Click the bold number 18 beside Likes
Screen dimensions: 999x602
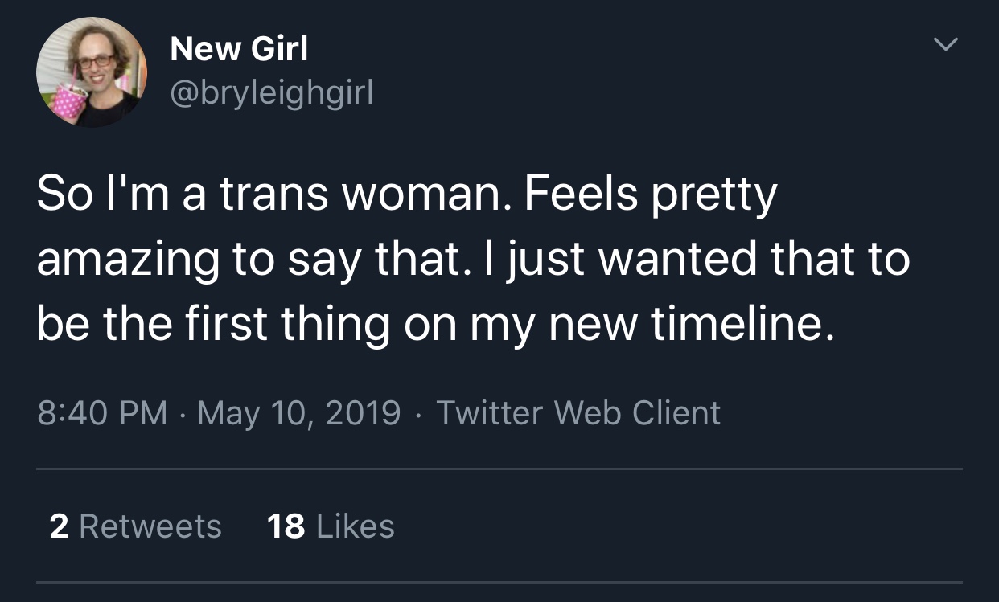tap(286, 526)
